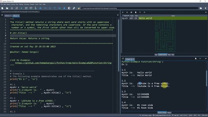Open the Search menu
Screen dimensions: 208x117
(8, 4)
